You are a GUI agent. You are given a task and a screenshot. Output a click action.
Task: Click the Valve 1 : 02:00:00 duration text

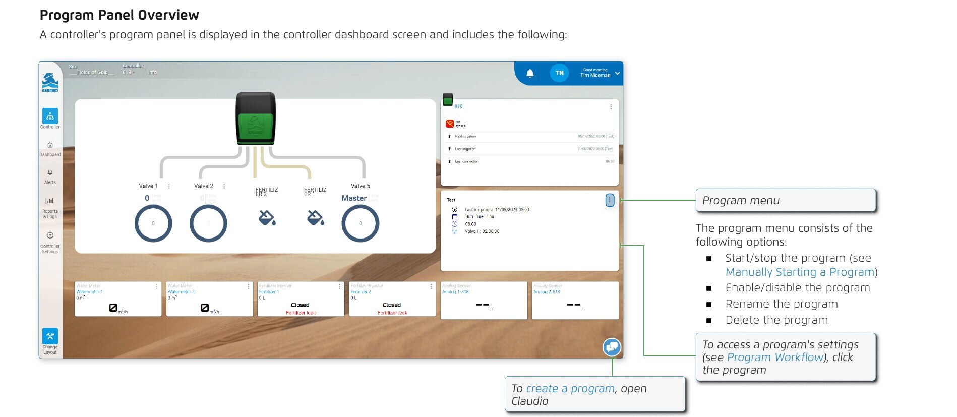click(482, 231)
